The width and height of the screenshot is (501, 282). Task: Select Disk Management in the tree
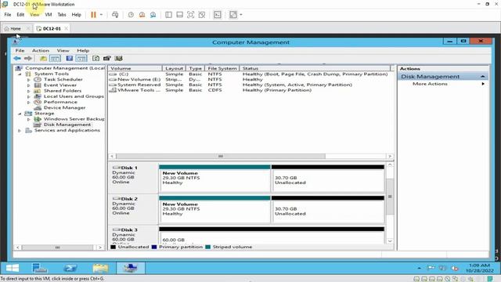67,125
